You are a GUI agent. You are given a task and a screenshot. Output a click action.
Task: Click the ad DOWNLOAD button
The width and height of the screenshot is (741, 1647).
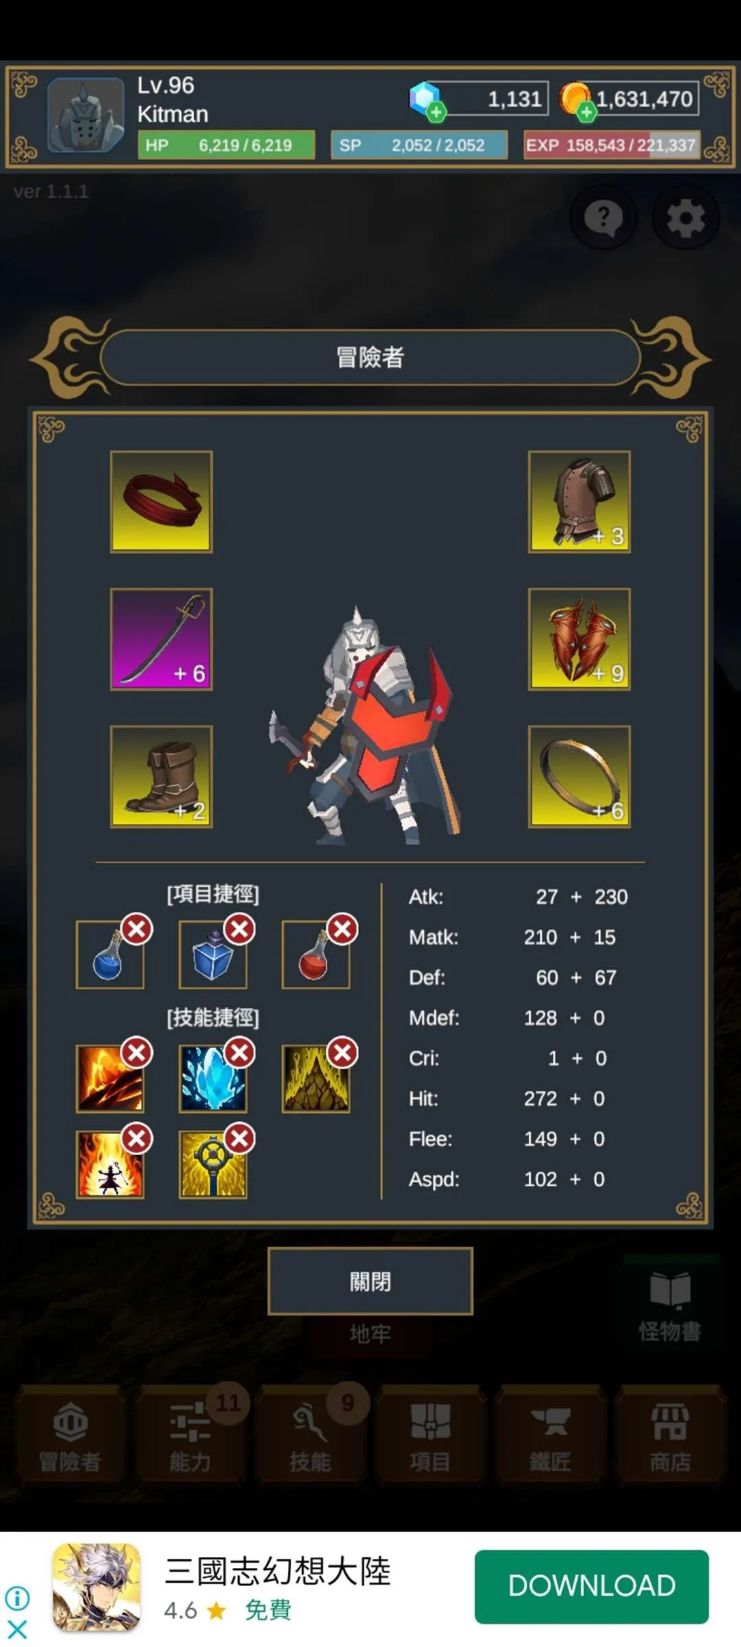pyautogui.click(x=591, y=1587)
